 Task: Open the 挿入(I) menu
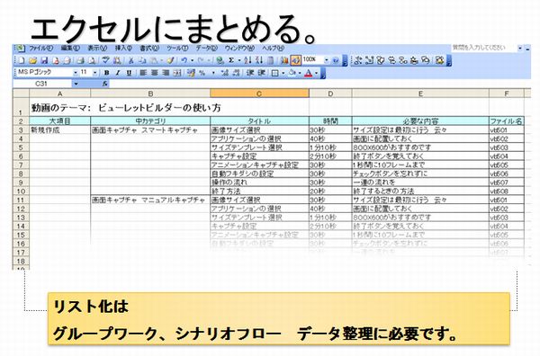123,49
